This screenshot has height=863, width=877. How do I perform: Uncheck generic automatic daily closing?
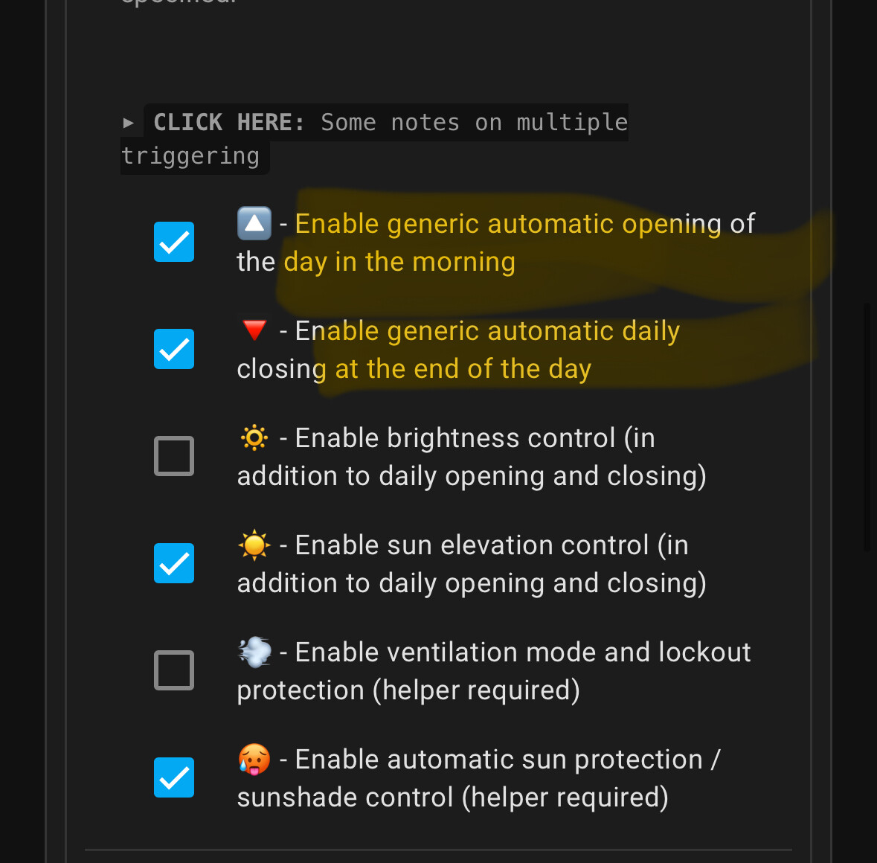point(173,348)
